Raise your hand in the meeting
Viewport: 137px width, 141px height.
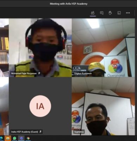pos(110,13)
